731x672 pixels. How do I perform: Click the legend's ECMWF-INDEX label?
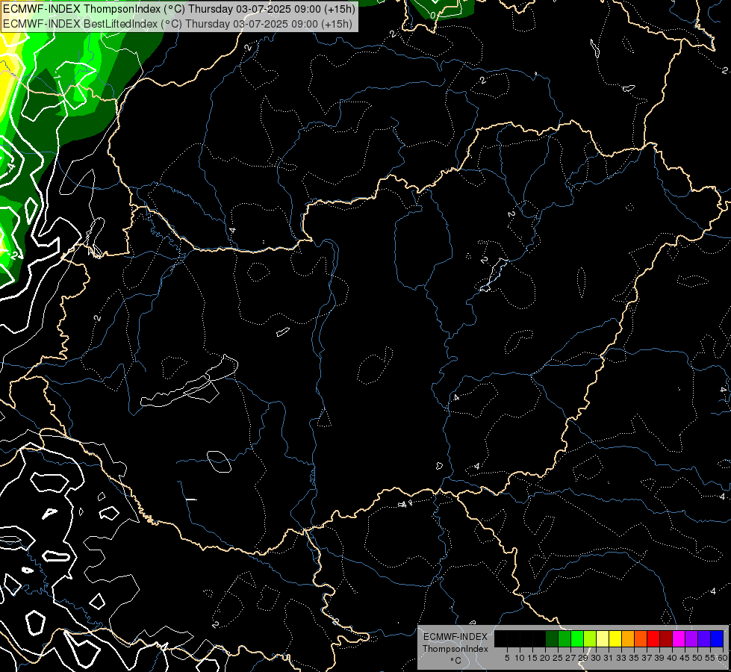pos(455,637)
